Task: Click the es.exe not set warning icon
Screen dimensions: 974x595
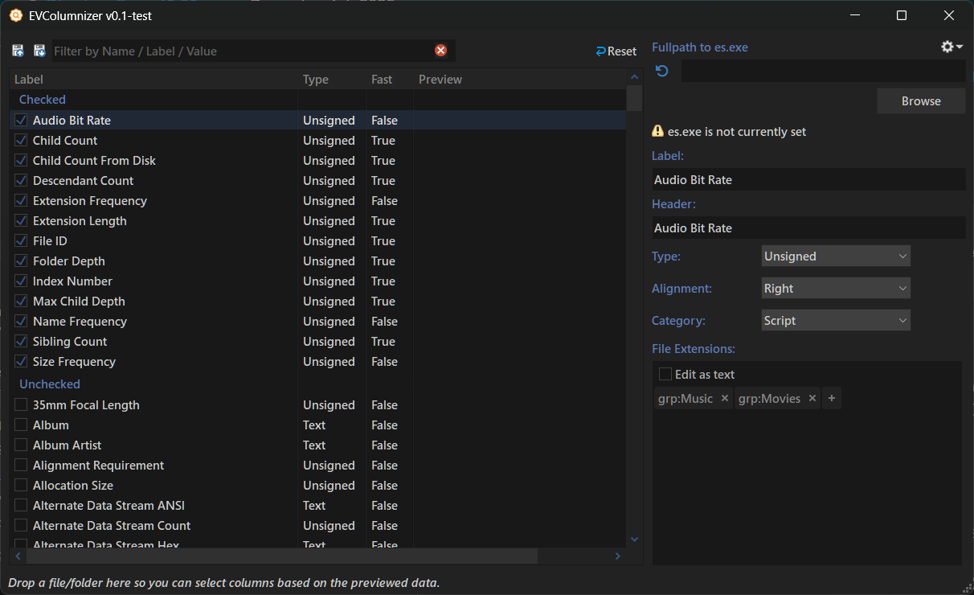Action: click(657, 131)
